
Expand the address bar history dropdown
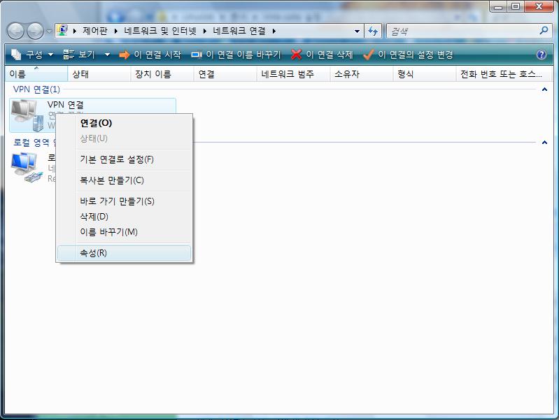[358, 31]
